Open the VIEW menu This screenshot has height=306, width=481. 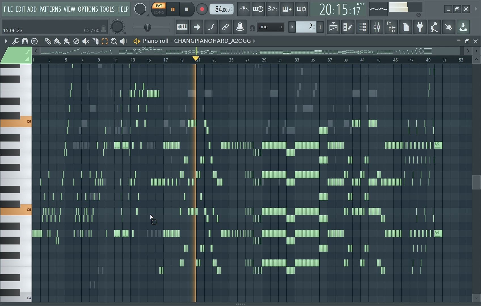point(69,9)
